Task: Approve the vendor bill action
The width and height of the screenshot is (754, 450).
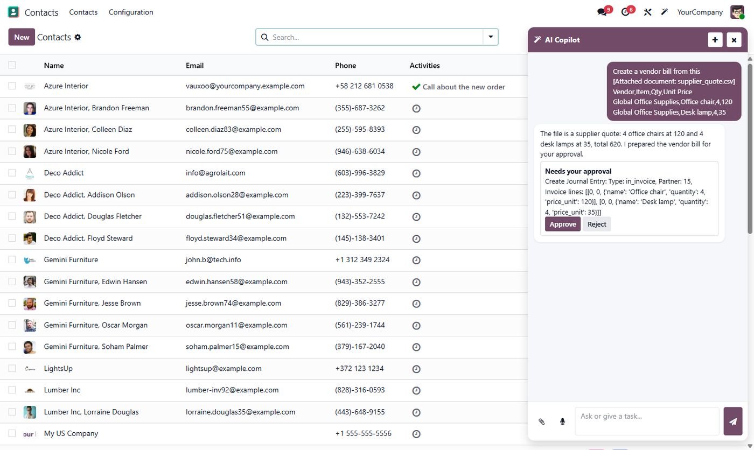Action: tap(563, 224)
